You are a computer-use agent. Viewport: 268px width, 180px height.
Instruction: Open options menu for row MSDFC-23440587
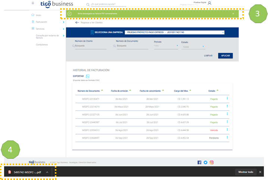point(227,121)
